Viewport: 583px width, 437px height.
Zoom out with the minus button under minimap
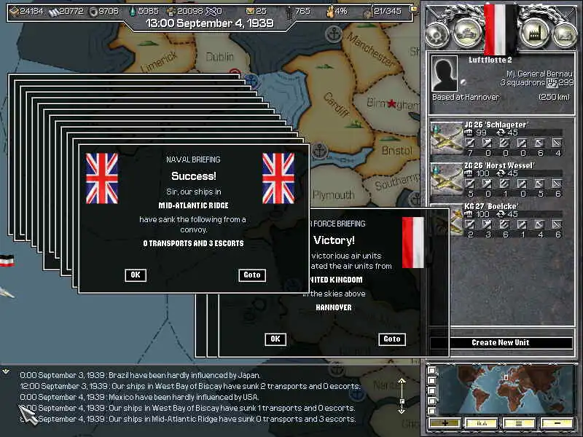coord(556,423)
